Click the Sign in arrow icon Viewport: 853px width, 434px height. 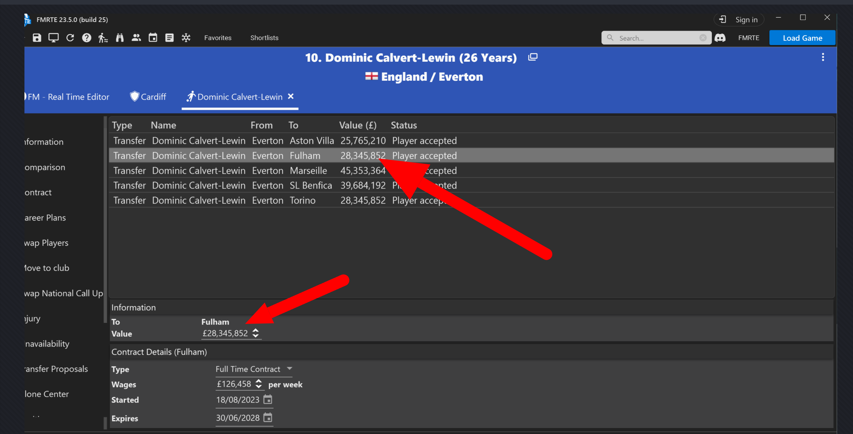coord(722,19)
